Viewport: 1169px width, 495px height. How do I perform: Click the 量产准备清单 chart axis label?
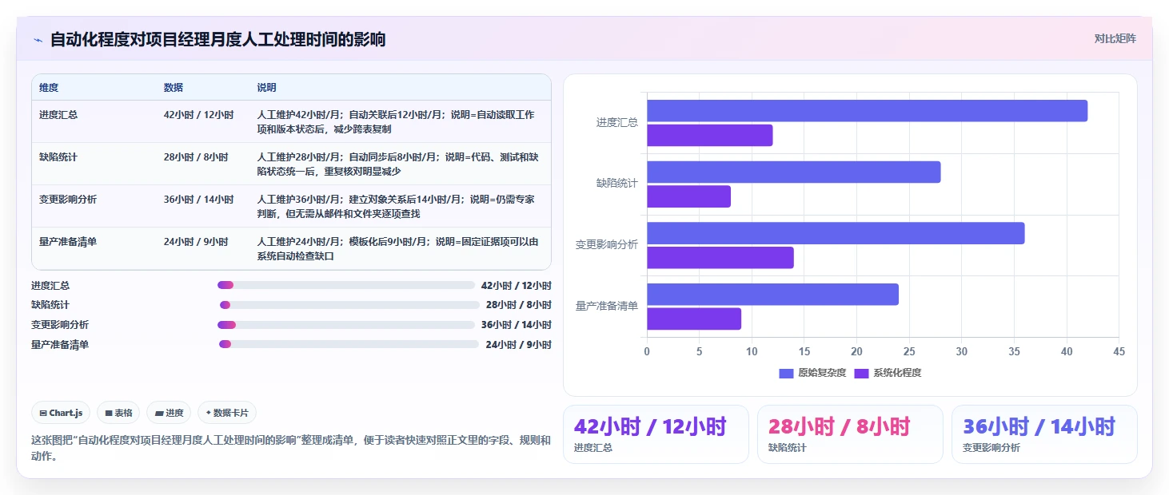pyautogui.click(x=607, y=306)
